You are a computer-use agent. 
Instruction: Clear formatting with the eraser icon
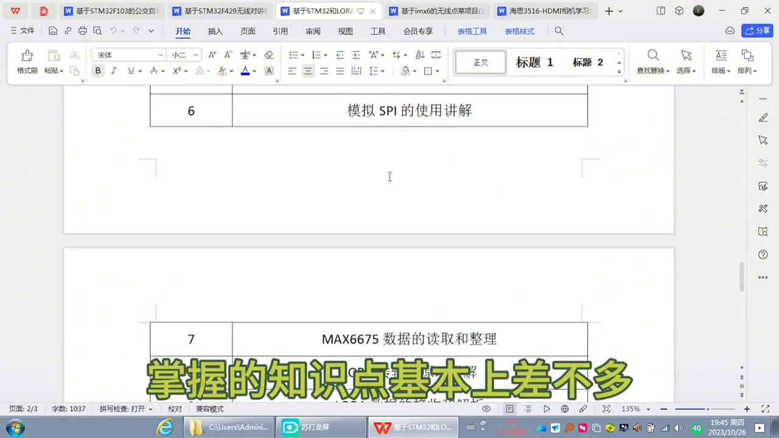click(x=268, y=55)
